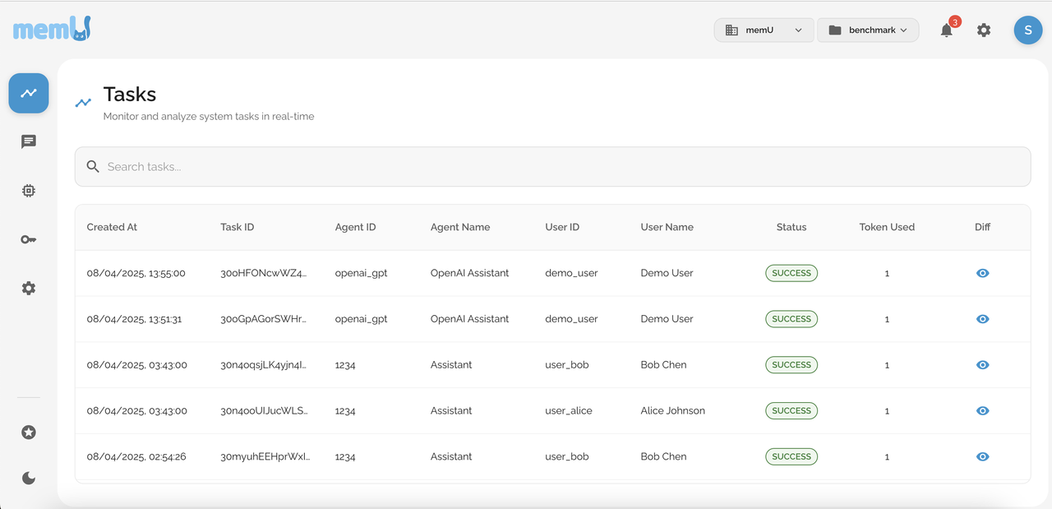
Task: Select the Token Used column header
Action: pos(887,227)
